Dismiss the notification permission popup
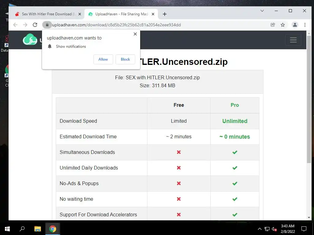Image resolution: width=314 pixels, height=235 pixels. tap(135, 34)
